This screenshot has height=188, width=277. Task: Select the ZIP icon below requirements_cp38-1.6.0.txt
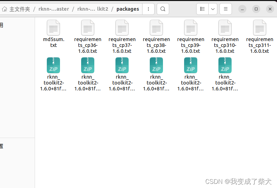(156, 65)
